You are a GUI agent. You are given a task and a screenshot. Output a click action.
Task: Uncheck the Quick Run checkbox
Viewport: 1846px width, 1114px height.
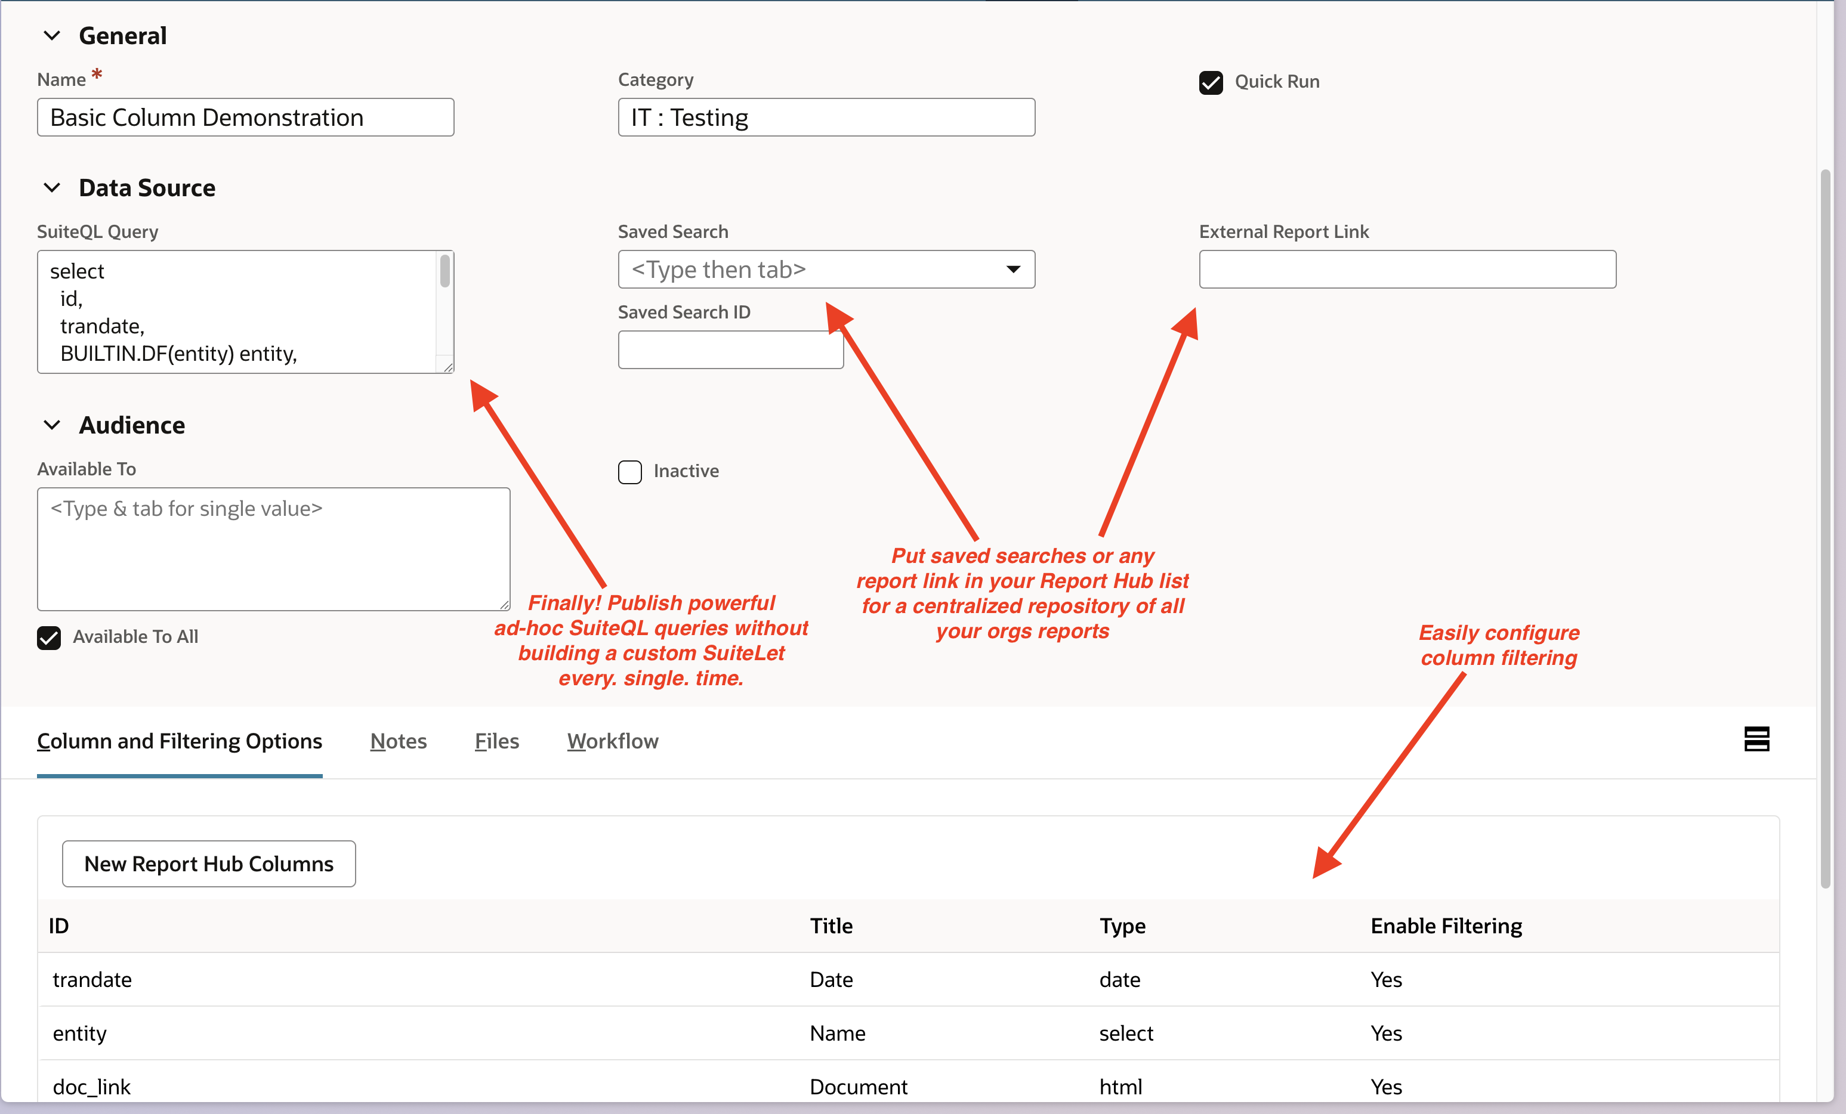point(1211,82)
